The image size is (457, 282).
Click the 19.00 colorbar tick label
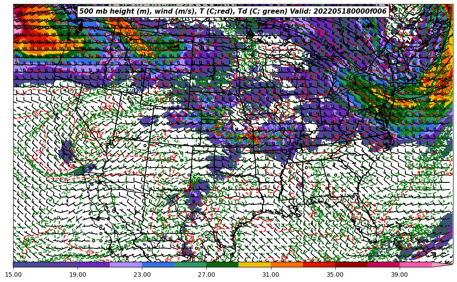(x=78, y=275)
